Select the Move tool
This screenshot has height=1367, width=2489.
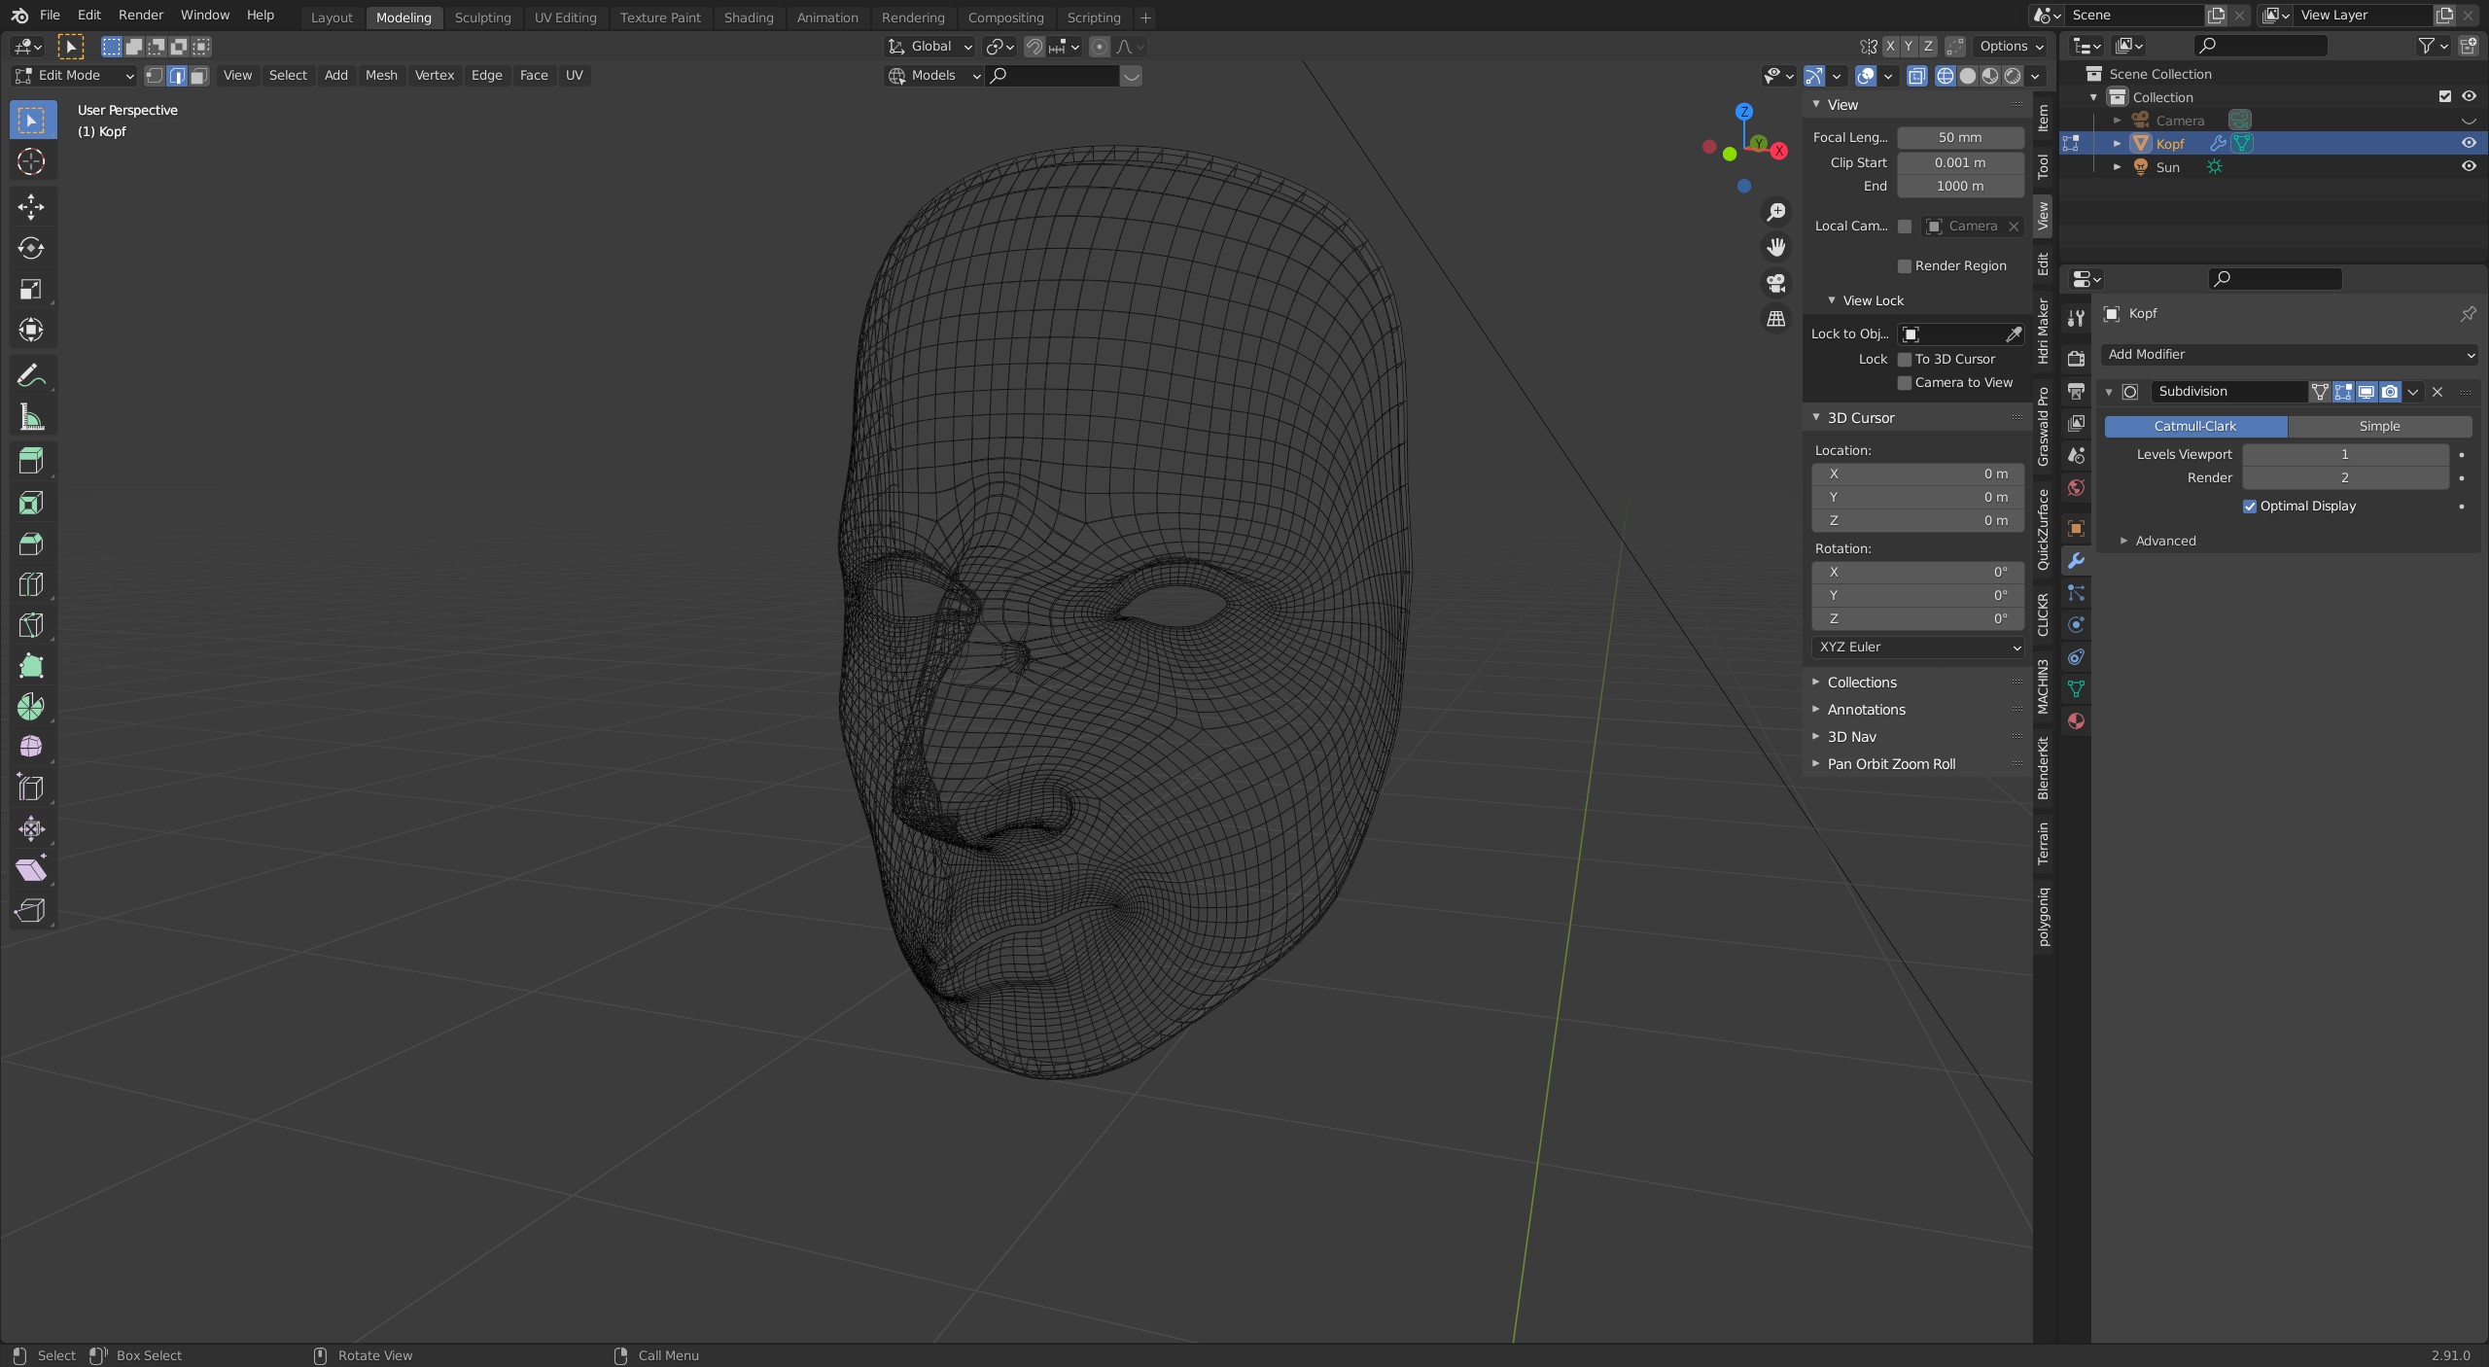click(31, 206)
